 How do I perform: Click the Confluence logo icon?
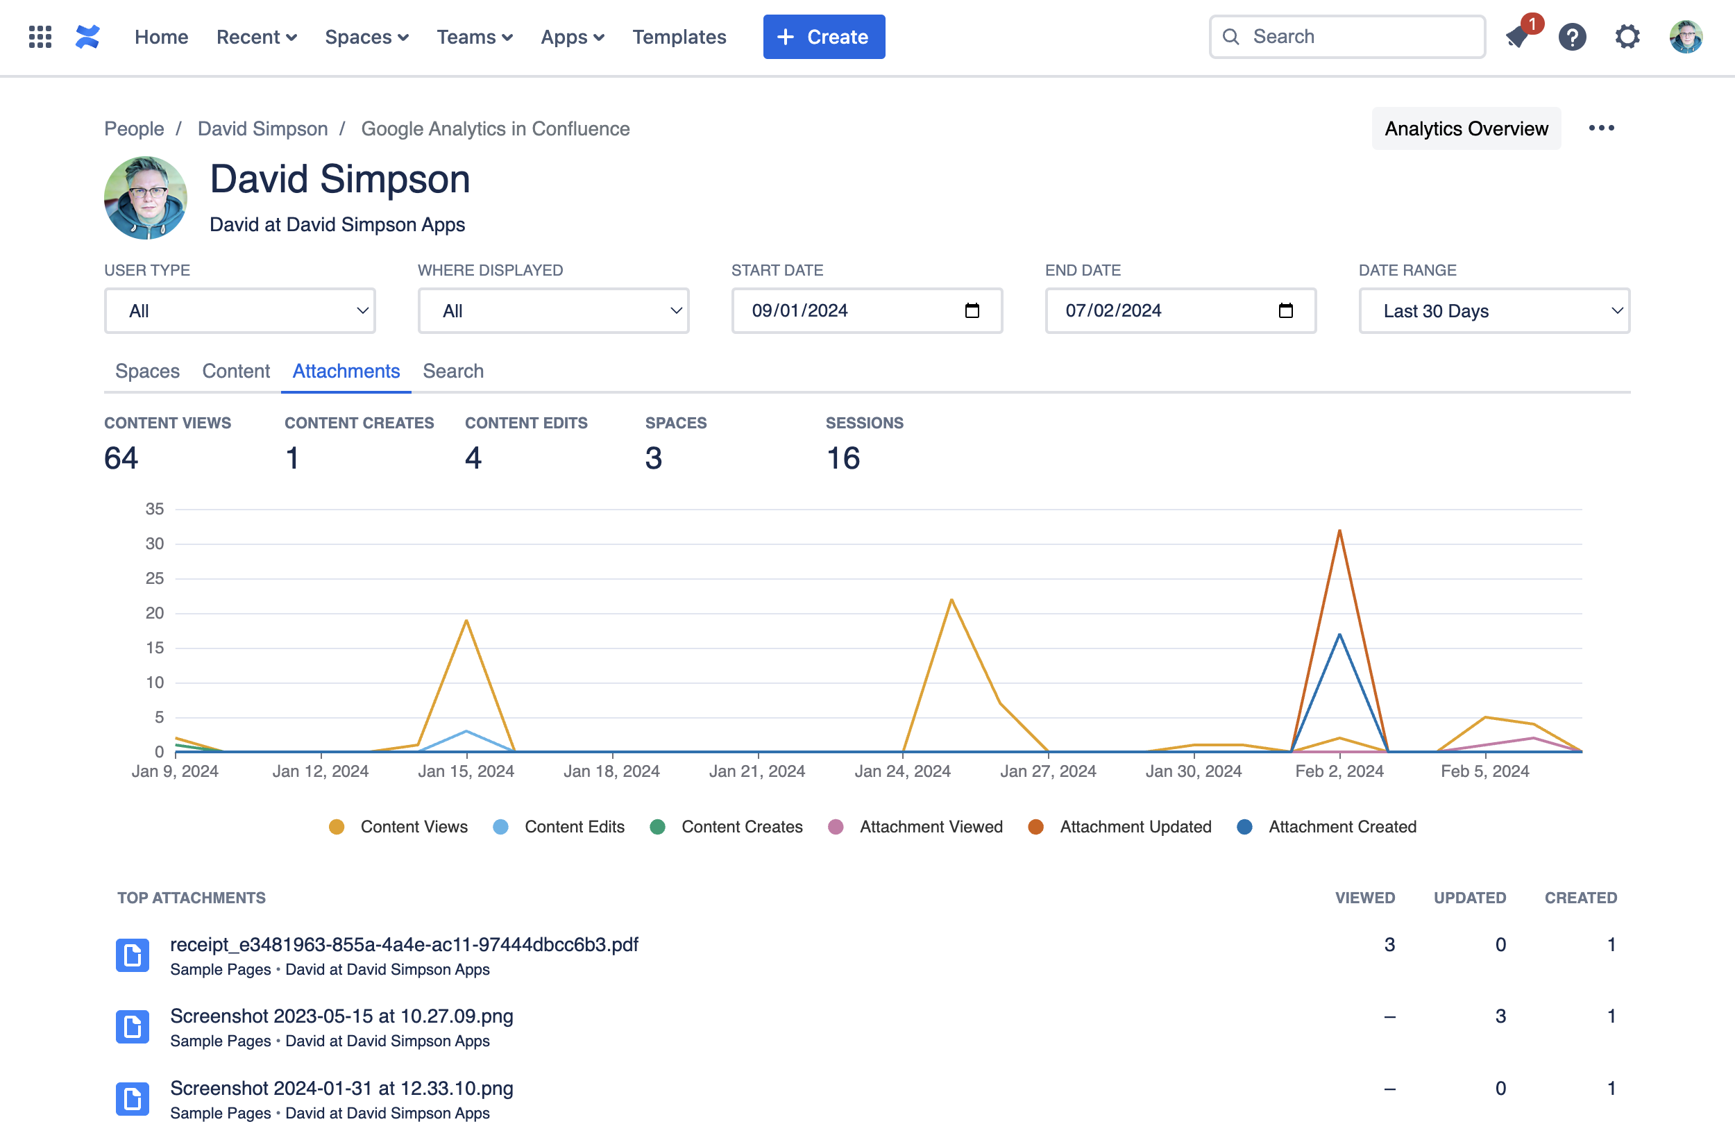pos(87,37)
